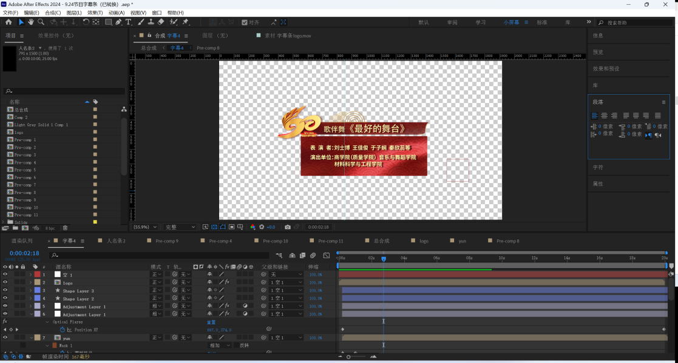Select the Rotation tool

(86, 22)
